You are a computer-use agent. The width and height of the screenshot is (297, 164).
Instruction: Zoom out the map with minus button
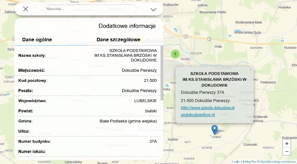287,152
